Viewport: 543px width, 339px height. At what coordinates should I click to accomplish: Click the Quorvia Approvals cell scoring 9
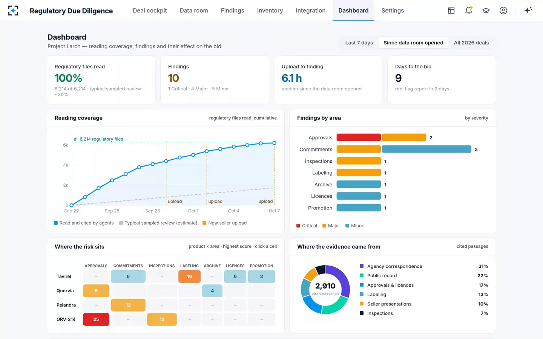96,291
